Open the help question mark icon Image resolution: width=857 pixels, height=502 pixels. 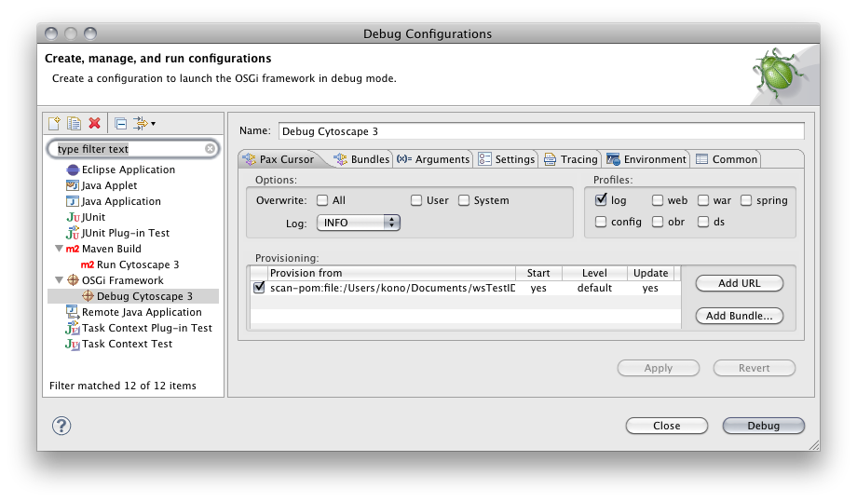[x=61, y=426]
